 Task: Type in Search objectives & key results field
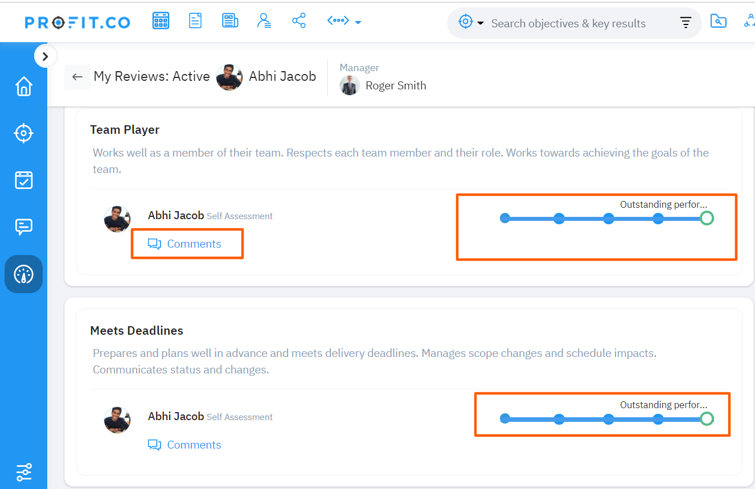[x=568, y=23]
